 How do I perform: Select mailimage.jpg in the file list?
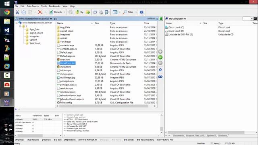coord(68,78)
